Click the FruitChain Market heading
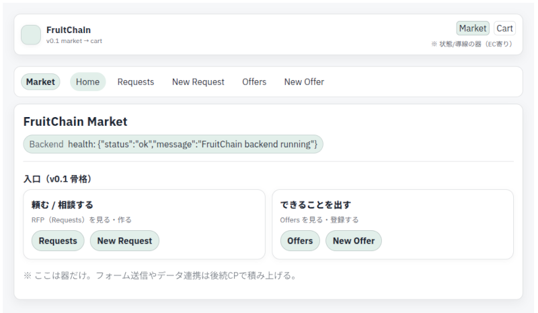The width and height of the screenshot is (538, 313). [75, 122]
